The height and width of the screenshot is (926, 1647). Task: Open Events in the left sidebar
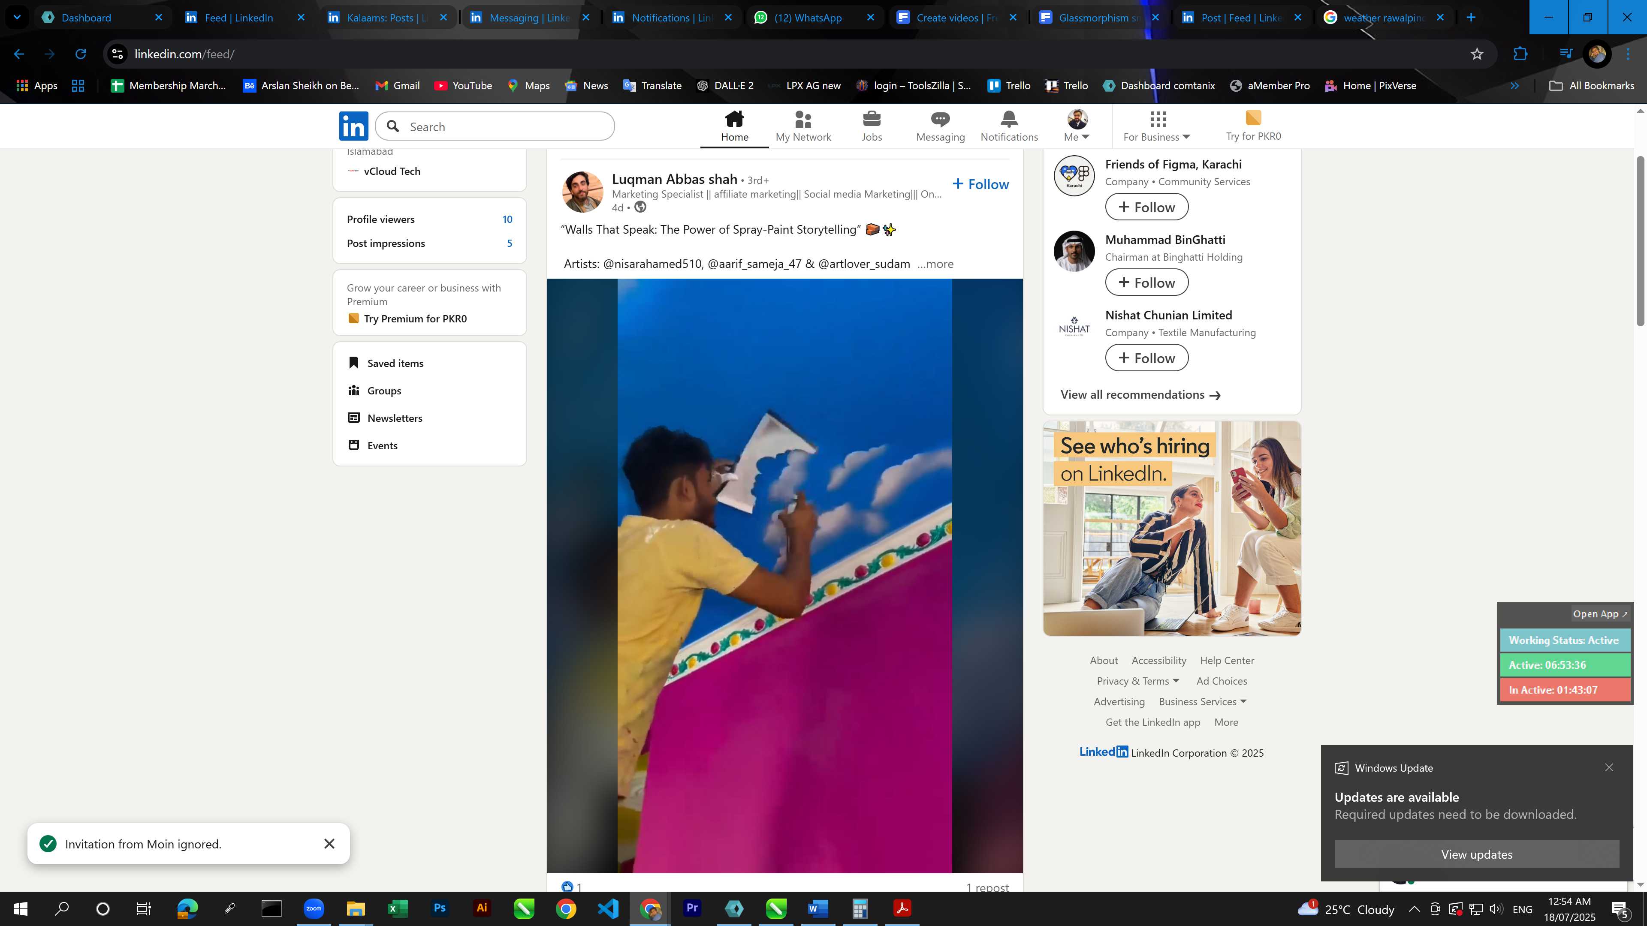(x=373, y=445)
